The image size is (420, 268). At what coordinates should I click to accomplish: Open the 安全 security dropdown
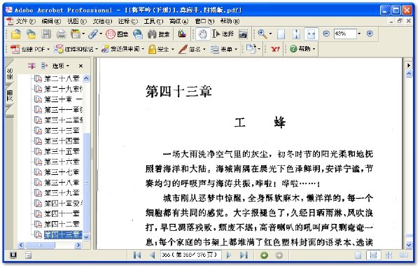click(161, 49)
